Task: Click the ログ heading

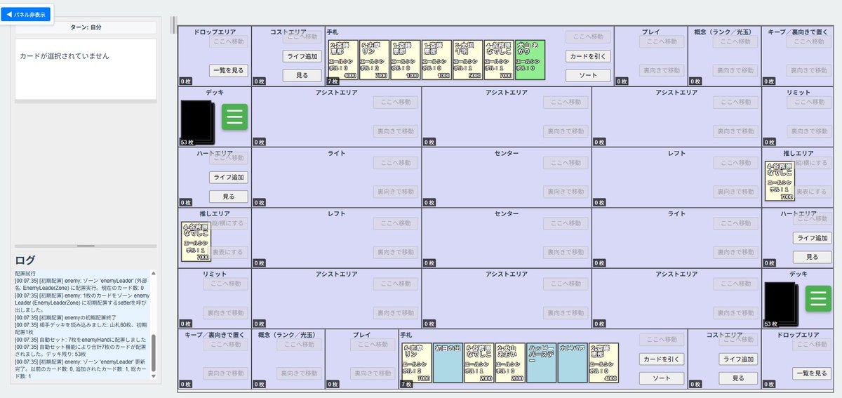Action: click(25, 260)
